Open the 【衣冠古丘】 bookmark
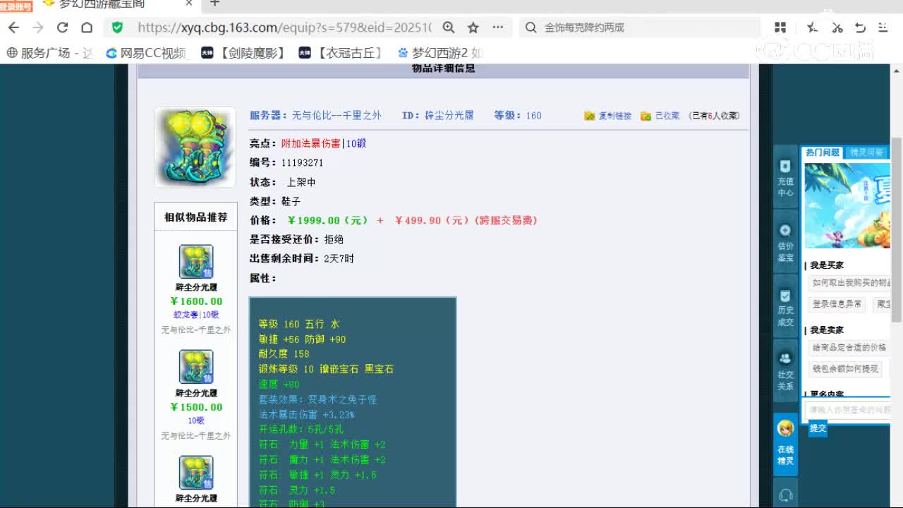 (x=341, y=53)
